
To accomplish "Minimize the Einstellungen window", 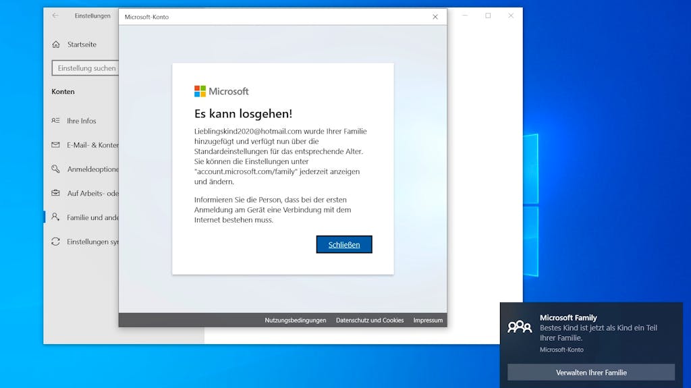I will pos(464,16).
